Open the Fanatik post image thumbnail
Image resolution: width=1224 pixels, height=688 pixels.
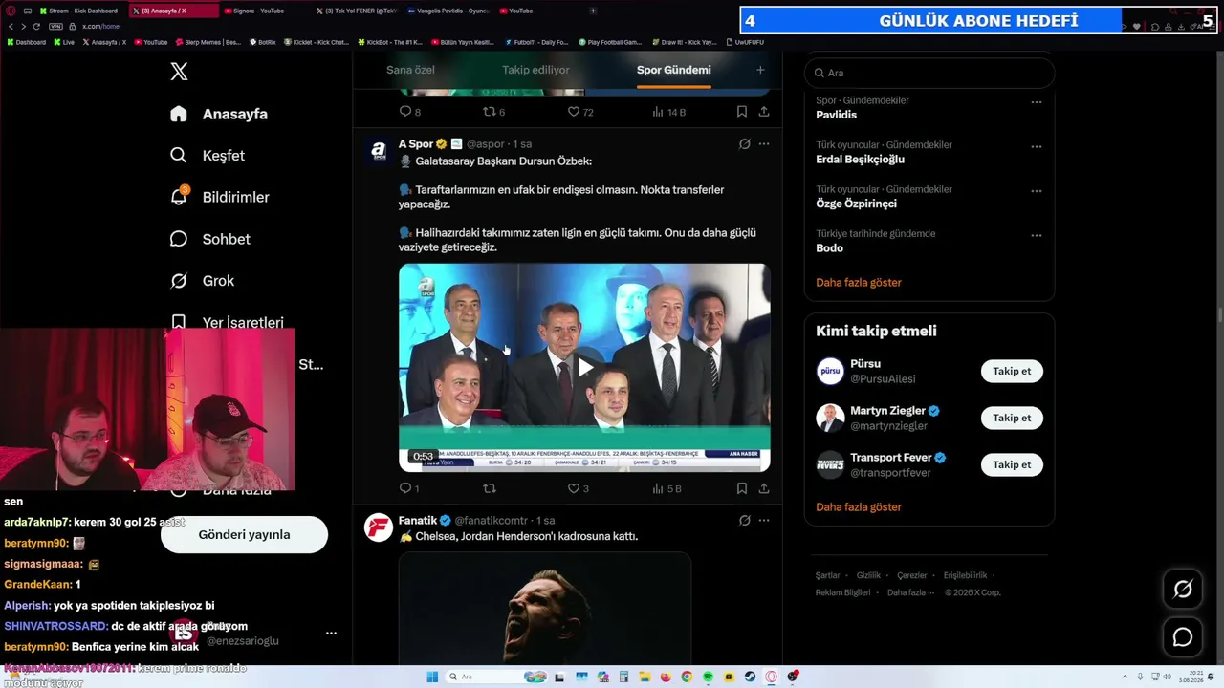[545, 609]
